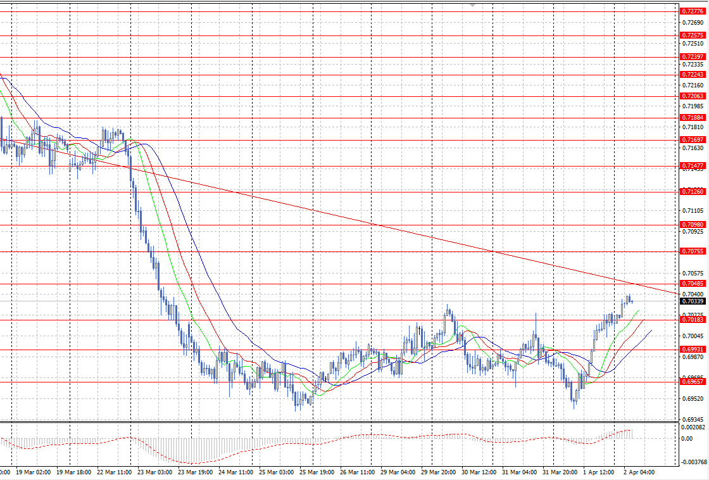Click the indicator scale value 0.002082
This screenshot has height=480, width=709.
[693, 427]
